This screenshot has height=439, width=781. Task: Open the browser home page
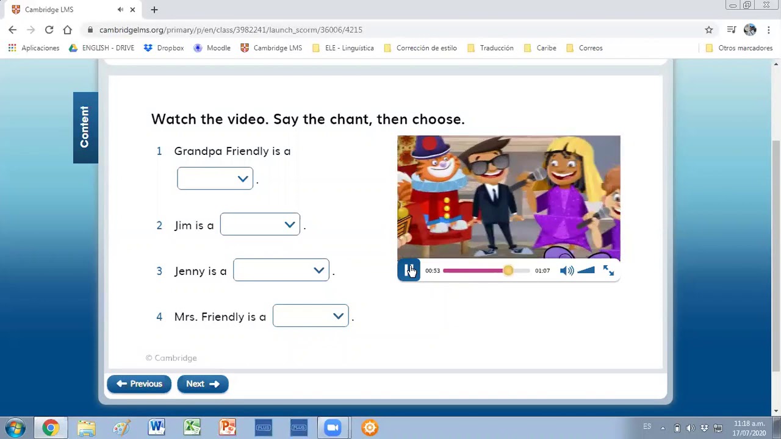point(68,29)
